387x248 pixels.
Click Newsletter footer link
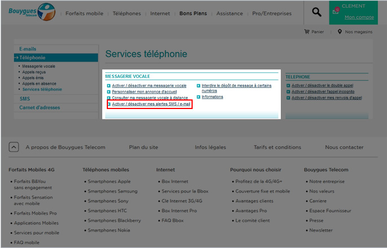(321, 230)
